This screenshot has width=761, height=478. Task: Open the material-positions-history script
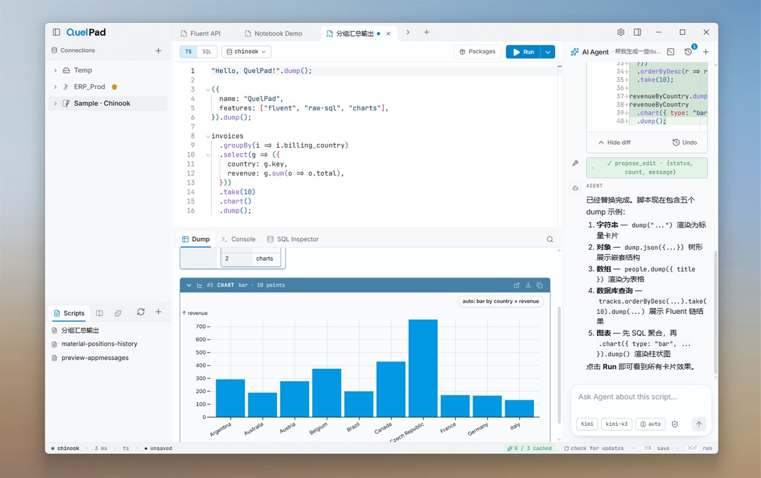[100, 344]
